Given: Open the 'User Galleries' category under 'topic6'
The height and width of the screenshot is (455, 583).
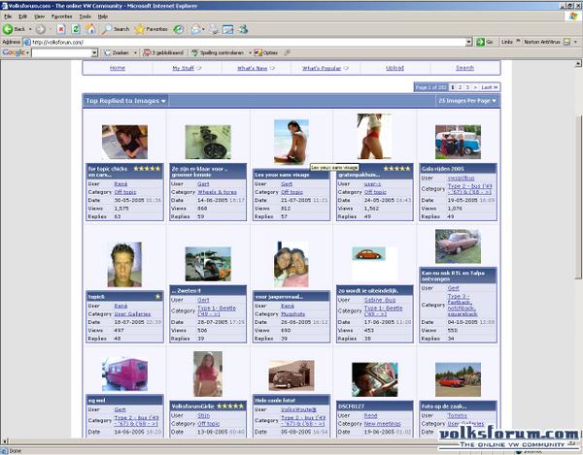Looking at the screenshot, I should tap(132, 314).
